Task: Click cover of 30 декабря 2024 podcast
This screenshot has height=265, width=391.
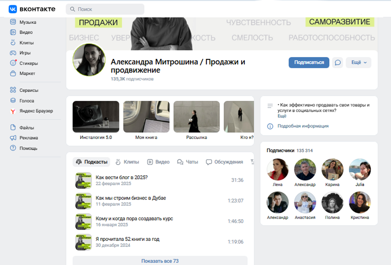Action: (83, 242)
